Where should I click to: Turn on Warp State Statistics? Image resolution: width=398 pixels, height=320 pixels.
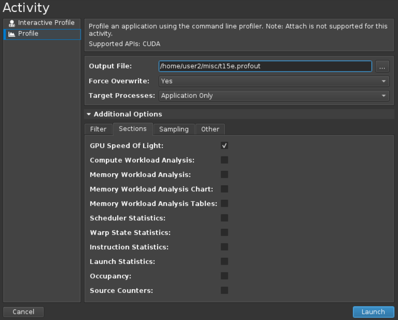[x=224, y=233]
